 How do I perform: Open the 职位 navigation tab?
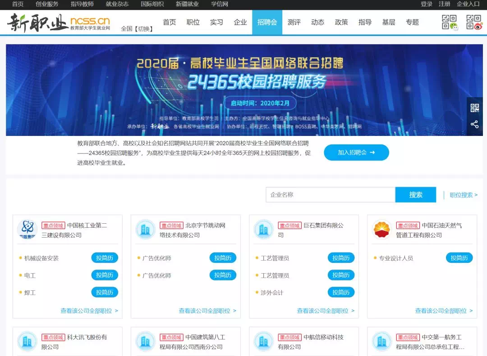pos(193,23)
